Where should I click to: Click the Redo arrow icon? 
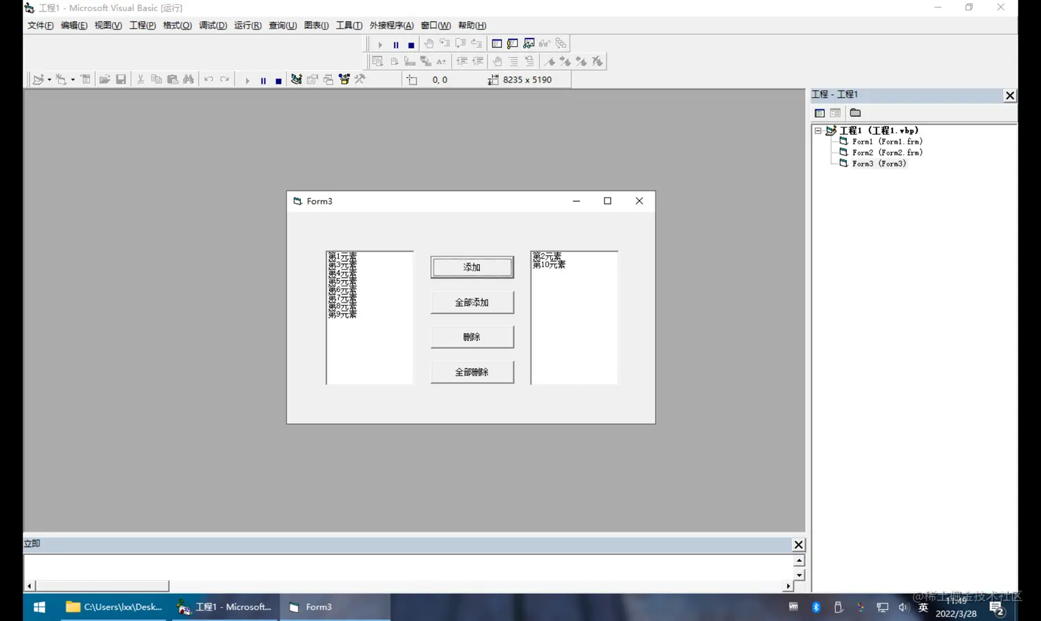[x=224, y=80]
